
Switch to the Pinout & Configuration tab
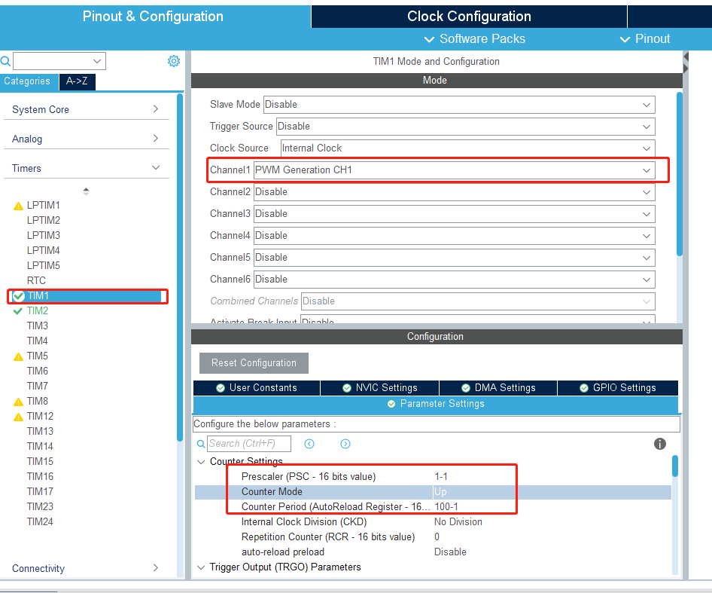tap(153, 17)
